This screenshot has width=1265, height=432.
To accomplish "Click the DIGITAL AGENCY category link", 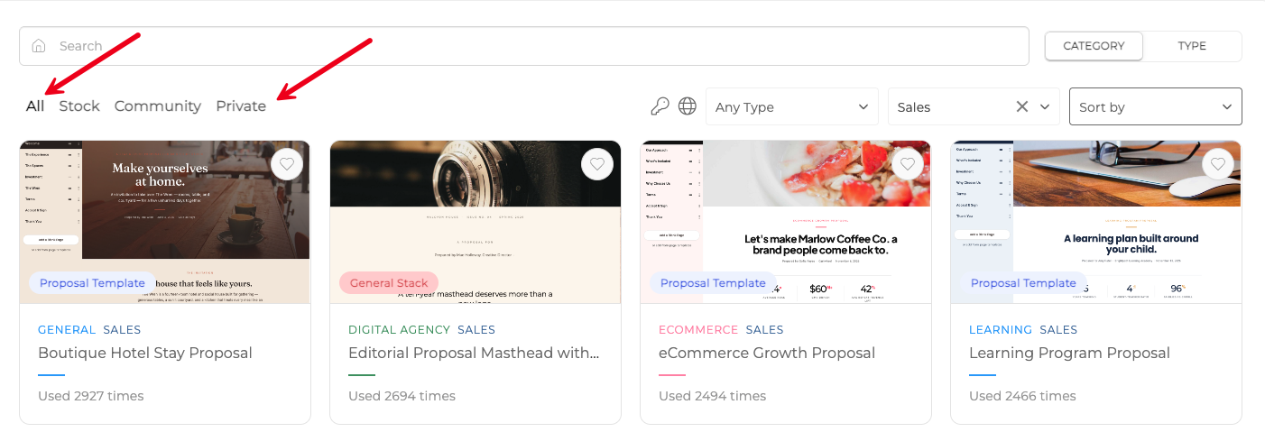I will tap(399, 330).
